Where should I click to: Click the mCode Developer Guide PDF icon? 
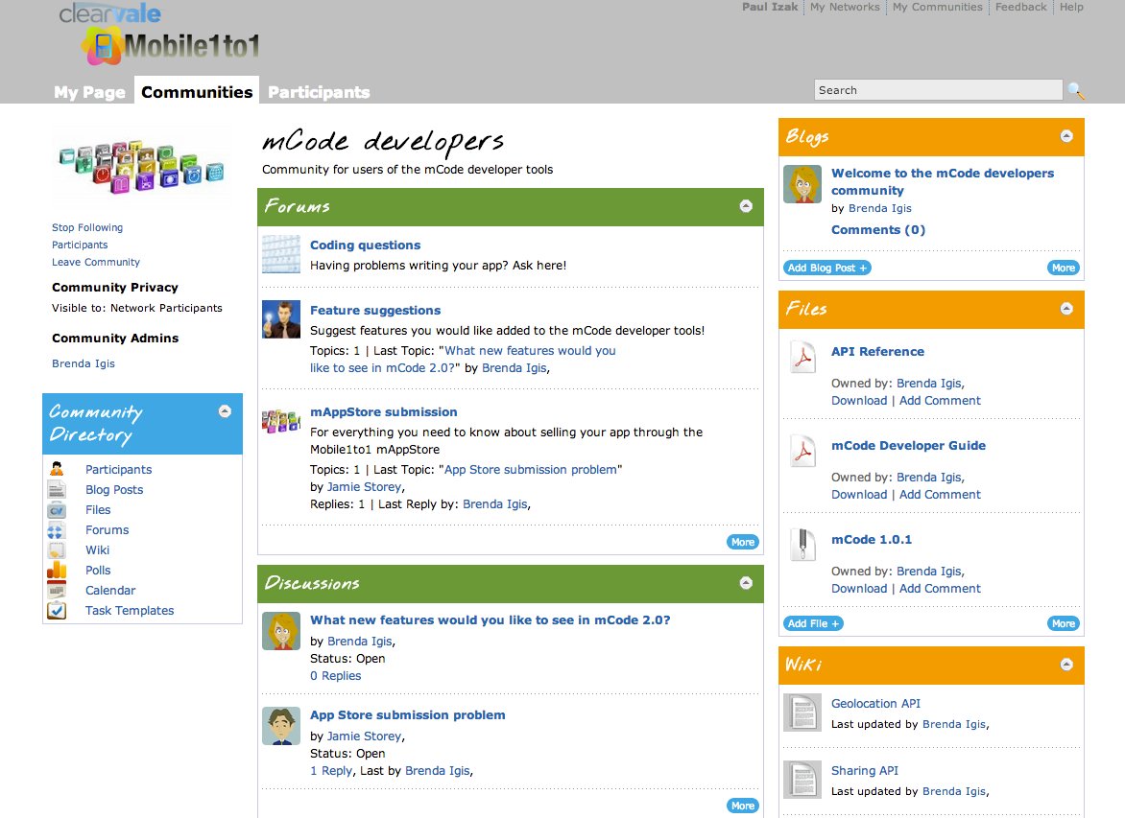802,451
